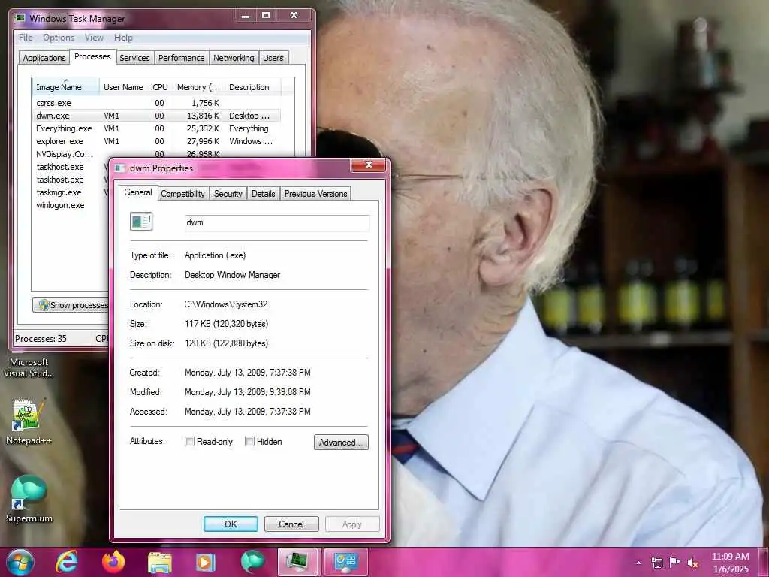Click the dwm file name field
This screenshot has width=769, height=577.
click(x=276, y=222)
